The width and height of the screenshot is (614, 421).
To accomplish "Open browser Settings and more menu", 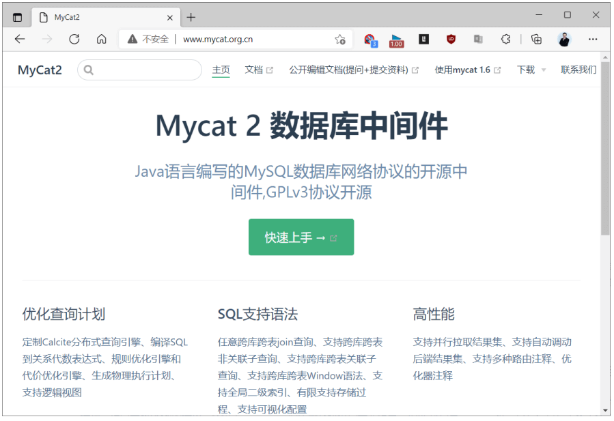I will point(593,39).
